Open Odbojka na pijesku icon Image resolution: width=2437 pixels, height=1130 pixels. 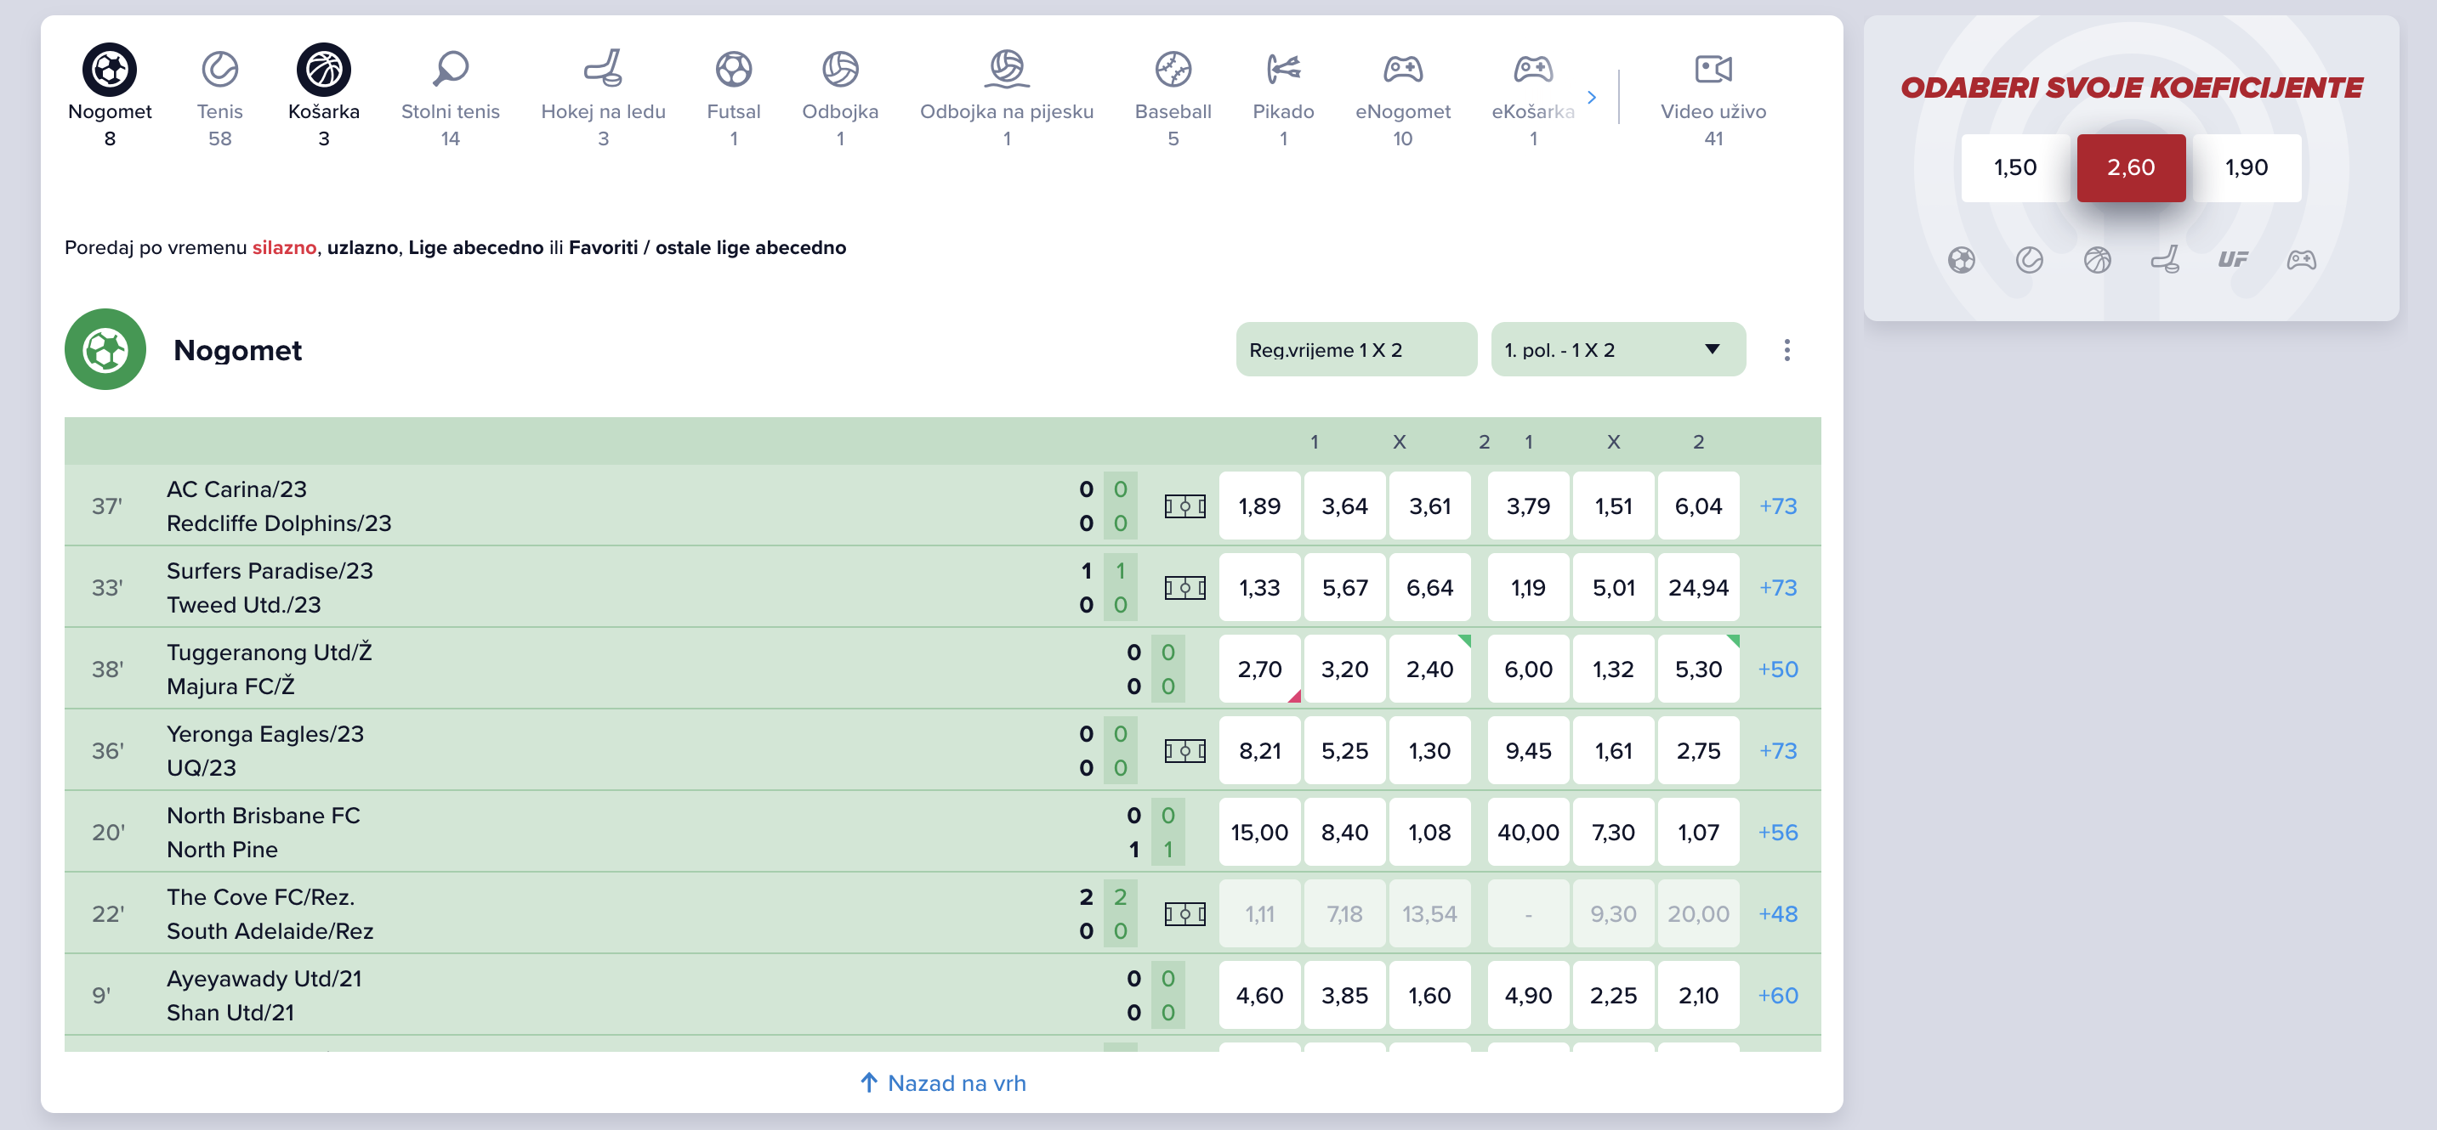1007,69
